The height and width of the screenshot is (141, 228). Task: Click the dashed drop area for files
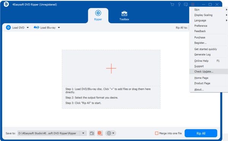click(111, 79)
